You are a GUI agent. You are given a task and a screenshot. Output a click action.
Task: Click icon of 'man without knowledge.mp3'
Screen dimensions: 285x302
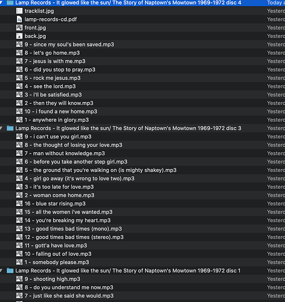[x=19, y=153]
